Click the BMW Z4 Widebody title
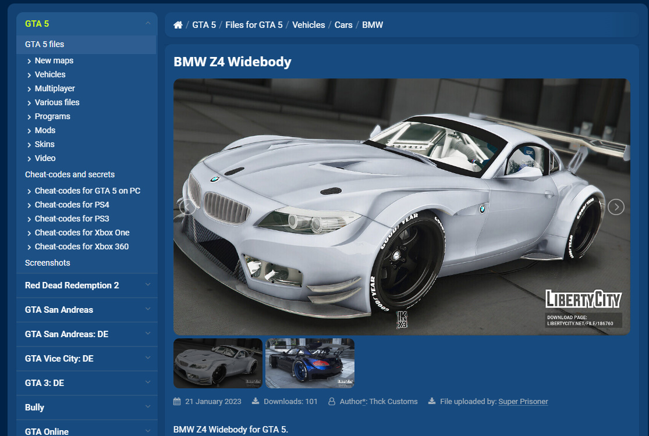 click(x=232, y=62)
